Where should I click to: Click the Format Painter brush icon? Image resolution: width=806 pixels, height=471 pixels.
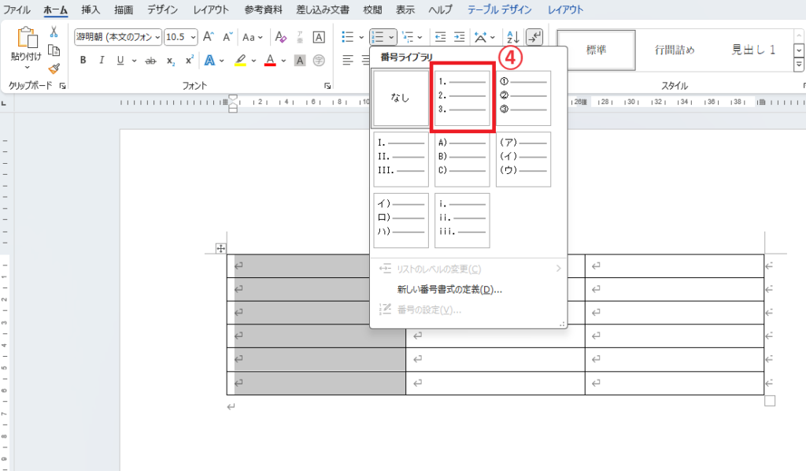pos(54,69)
